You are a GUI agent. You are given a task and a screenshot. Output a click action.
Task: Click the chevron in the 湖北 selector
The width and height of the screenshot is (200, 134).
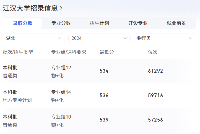[59, 38]
